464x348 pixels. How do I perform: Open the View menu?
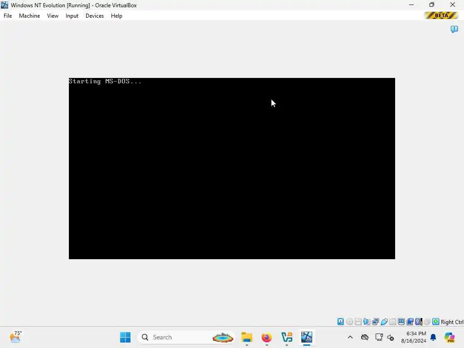pos(53,16)
